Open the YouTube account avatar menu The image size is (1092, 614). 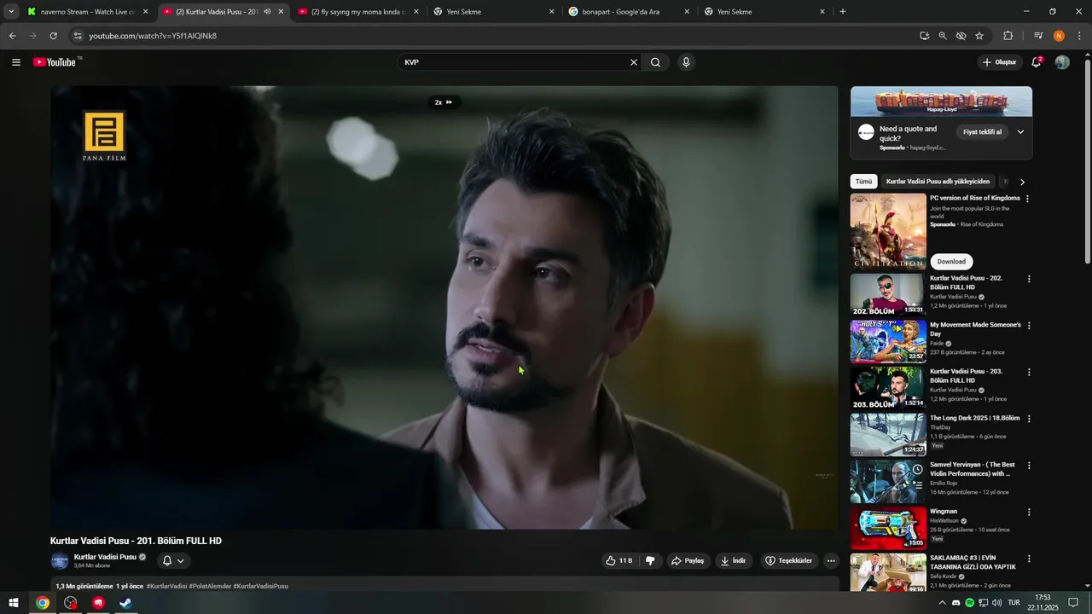pyautogui.click(x=1062, y=62)
